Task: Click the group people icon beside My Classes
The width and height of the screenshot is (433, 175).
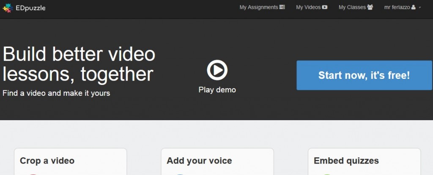Action: point(370,7)
